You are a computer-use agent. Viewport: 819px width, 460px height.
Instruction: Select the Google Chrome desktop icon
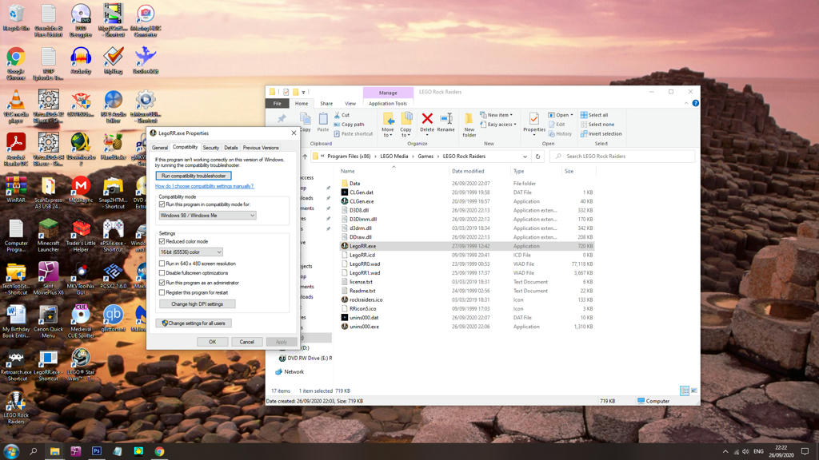coord(16,64)
